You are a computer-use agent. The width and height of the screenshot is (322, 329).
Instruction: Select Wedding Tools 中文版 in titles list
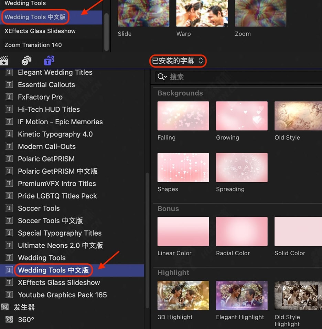[72, 270]
